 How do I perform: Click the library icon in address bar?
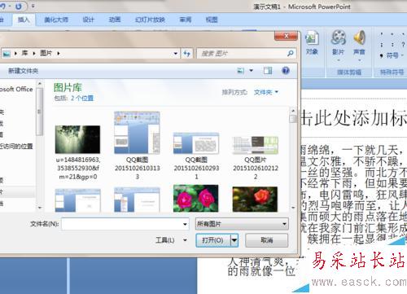coord(7,54)
